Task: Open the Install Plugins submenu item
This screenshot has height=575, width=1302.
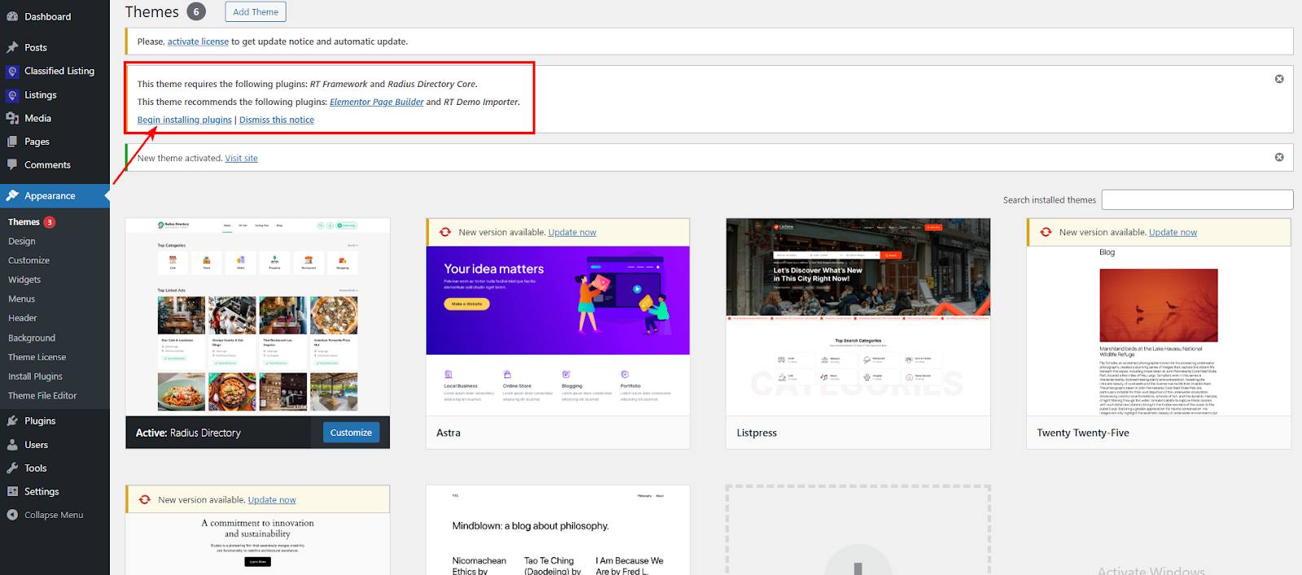Action: click(35, 377)
